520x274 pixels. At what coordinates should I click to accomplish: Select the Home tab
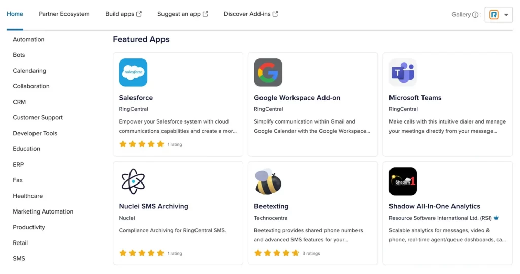pyautogui.click(x=15, y=14)
